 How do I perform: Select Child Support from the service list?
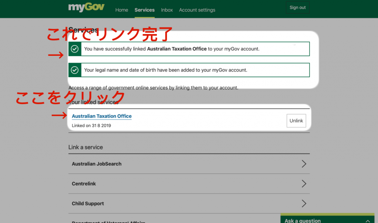(x=88, y=203)
